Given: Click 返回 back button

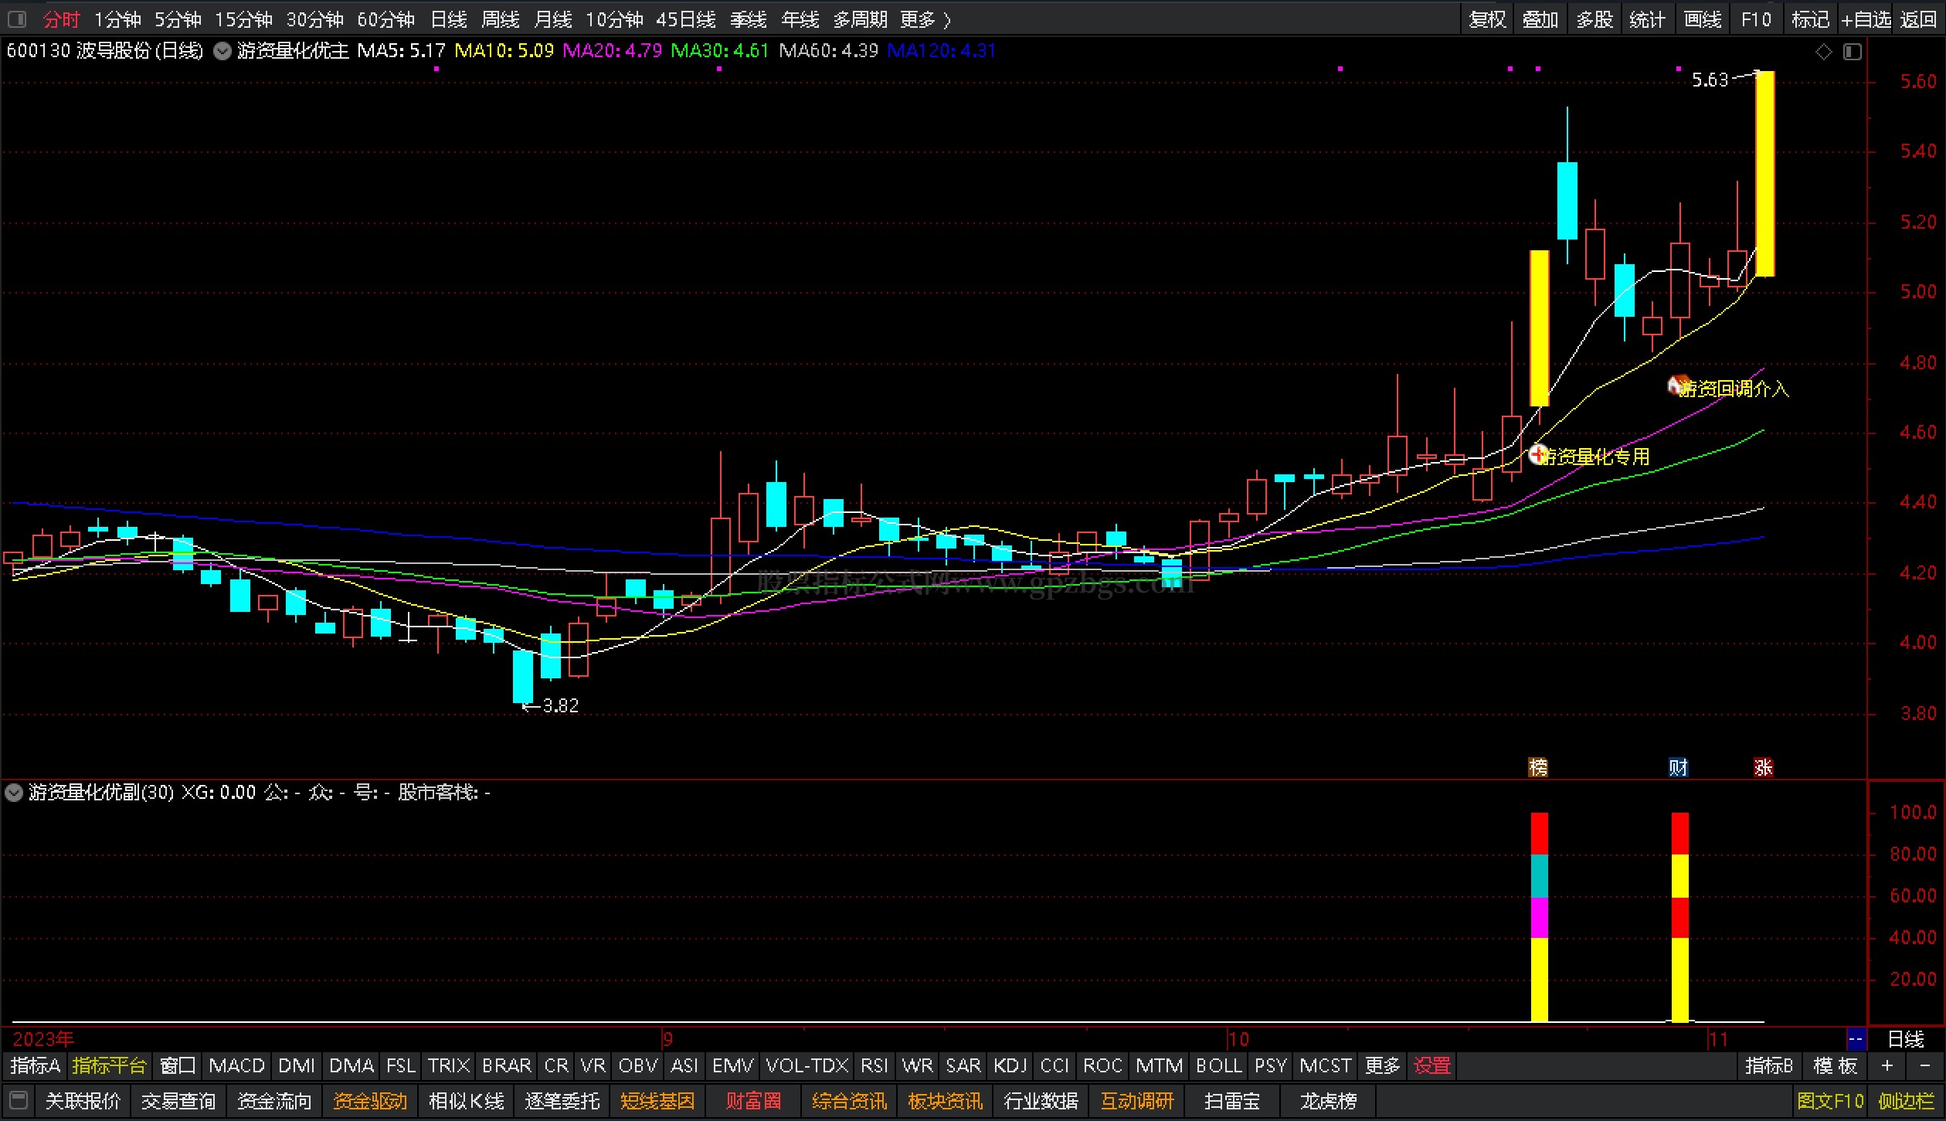Looking at the screenshot, I should pos(1918,19).
